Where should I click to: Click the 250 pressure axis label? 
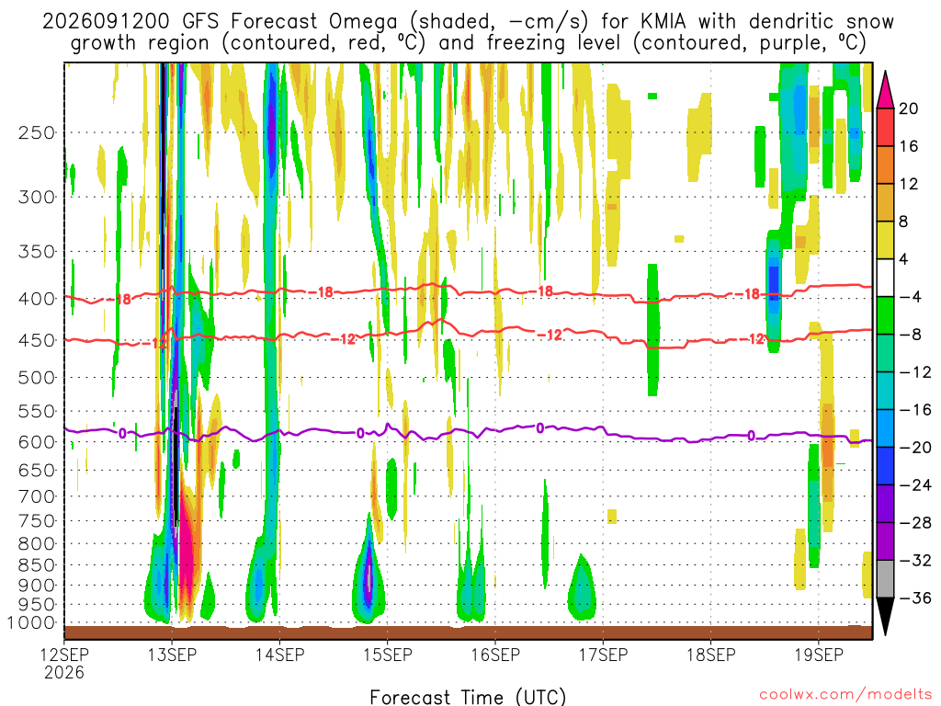pyautogui.click(x=37, y=132)
